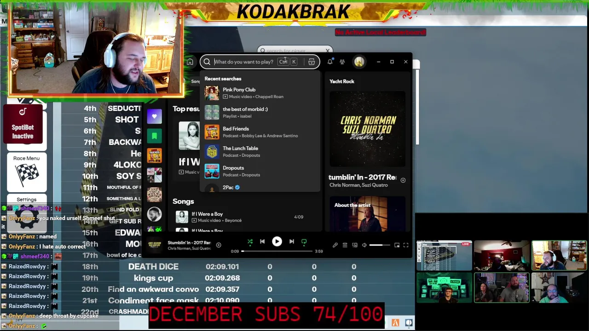Viewport: 589px width, 331px height.
Task: Select Dropouts podcast recent search
Action: (x=260, y=171)
